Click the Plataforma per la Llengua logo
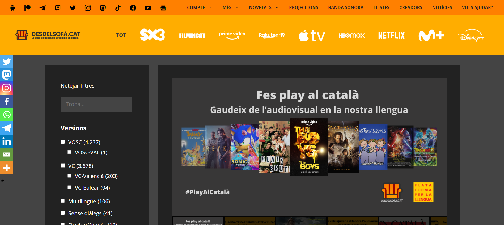 tap(423, 192)
